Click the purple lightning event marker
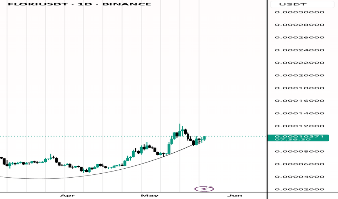Screen dimensions: 338x199 [204, 189]
